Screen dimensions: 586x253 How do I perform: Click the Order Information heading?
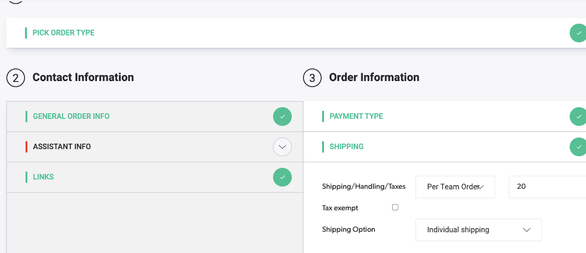(x=374, y=78)
